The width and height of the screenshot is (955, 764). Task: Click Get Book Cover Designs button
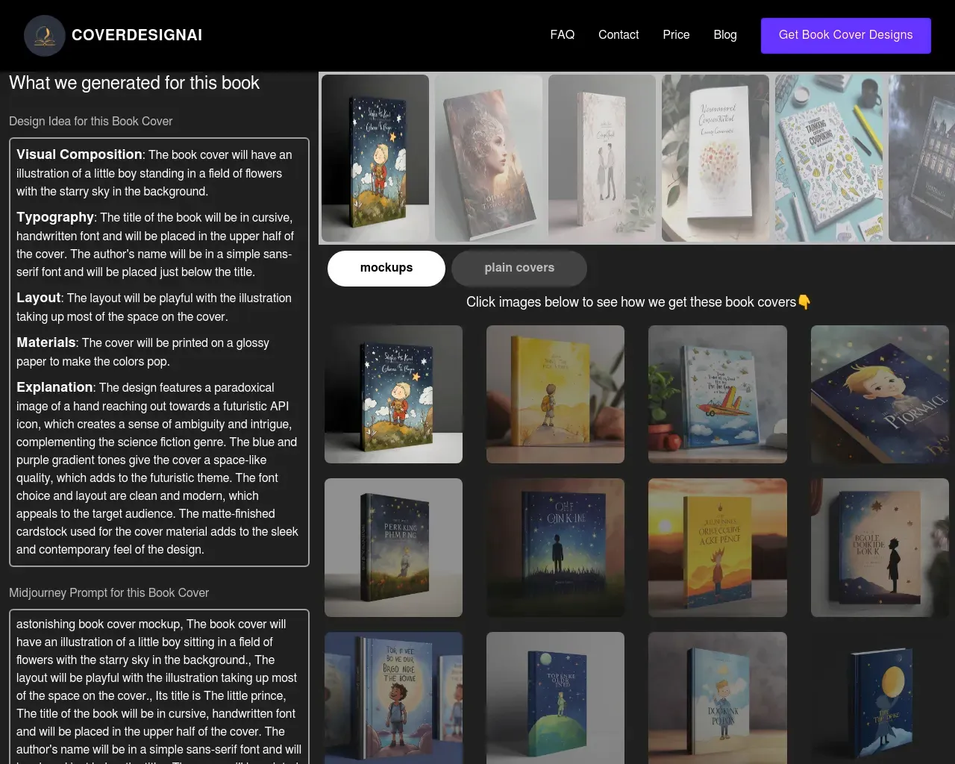click(x=846, y=35)
